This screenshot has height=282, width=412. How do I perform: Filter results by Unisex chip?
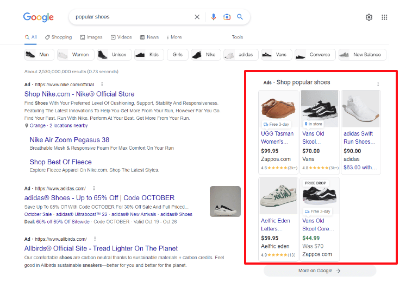[114, 55]
